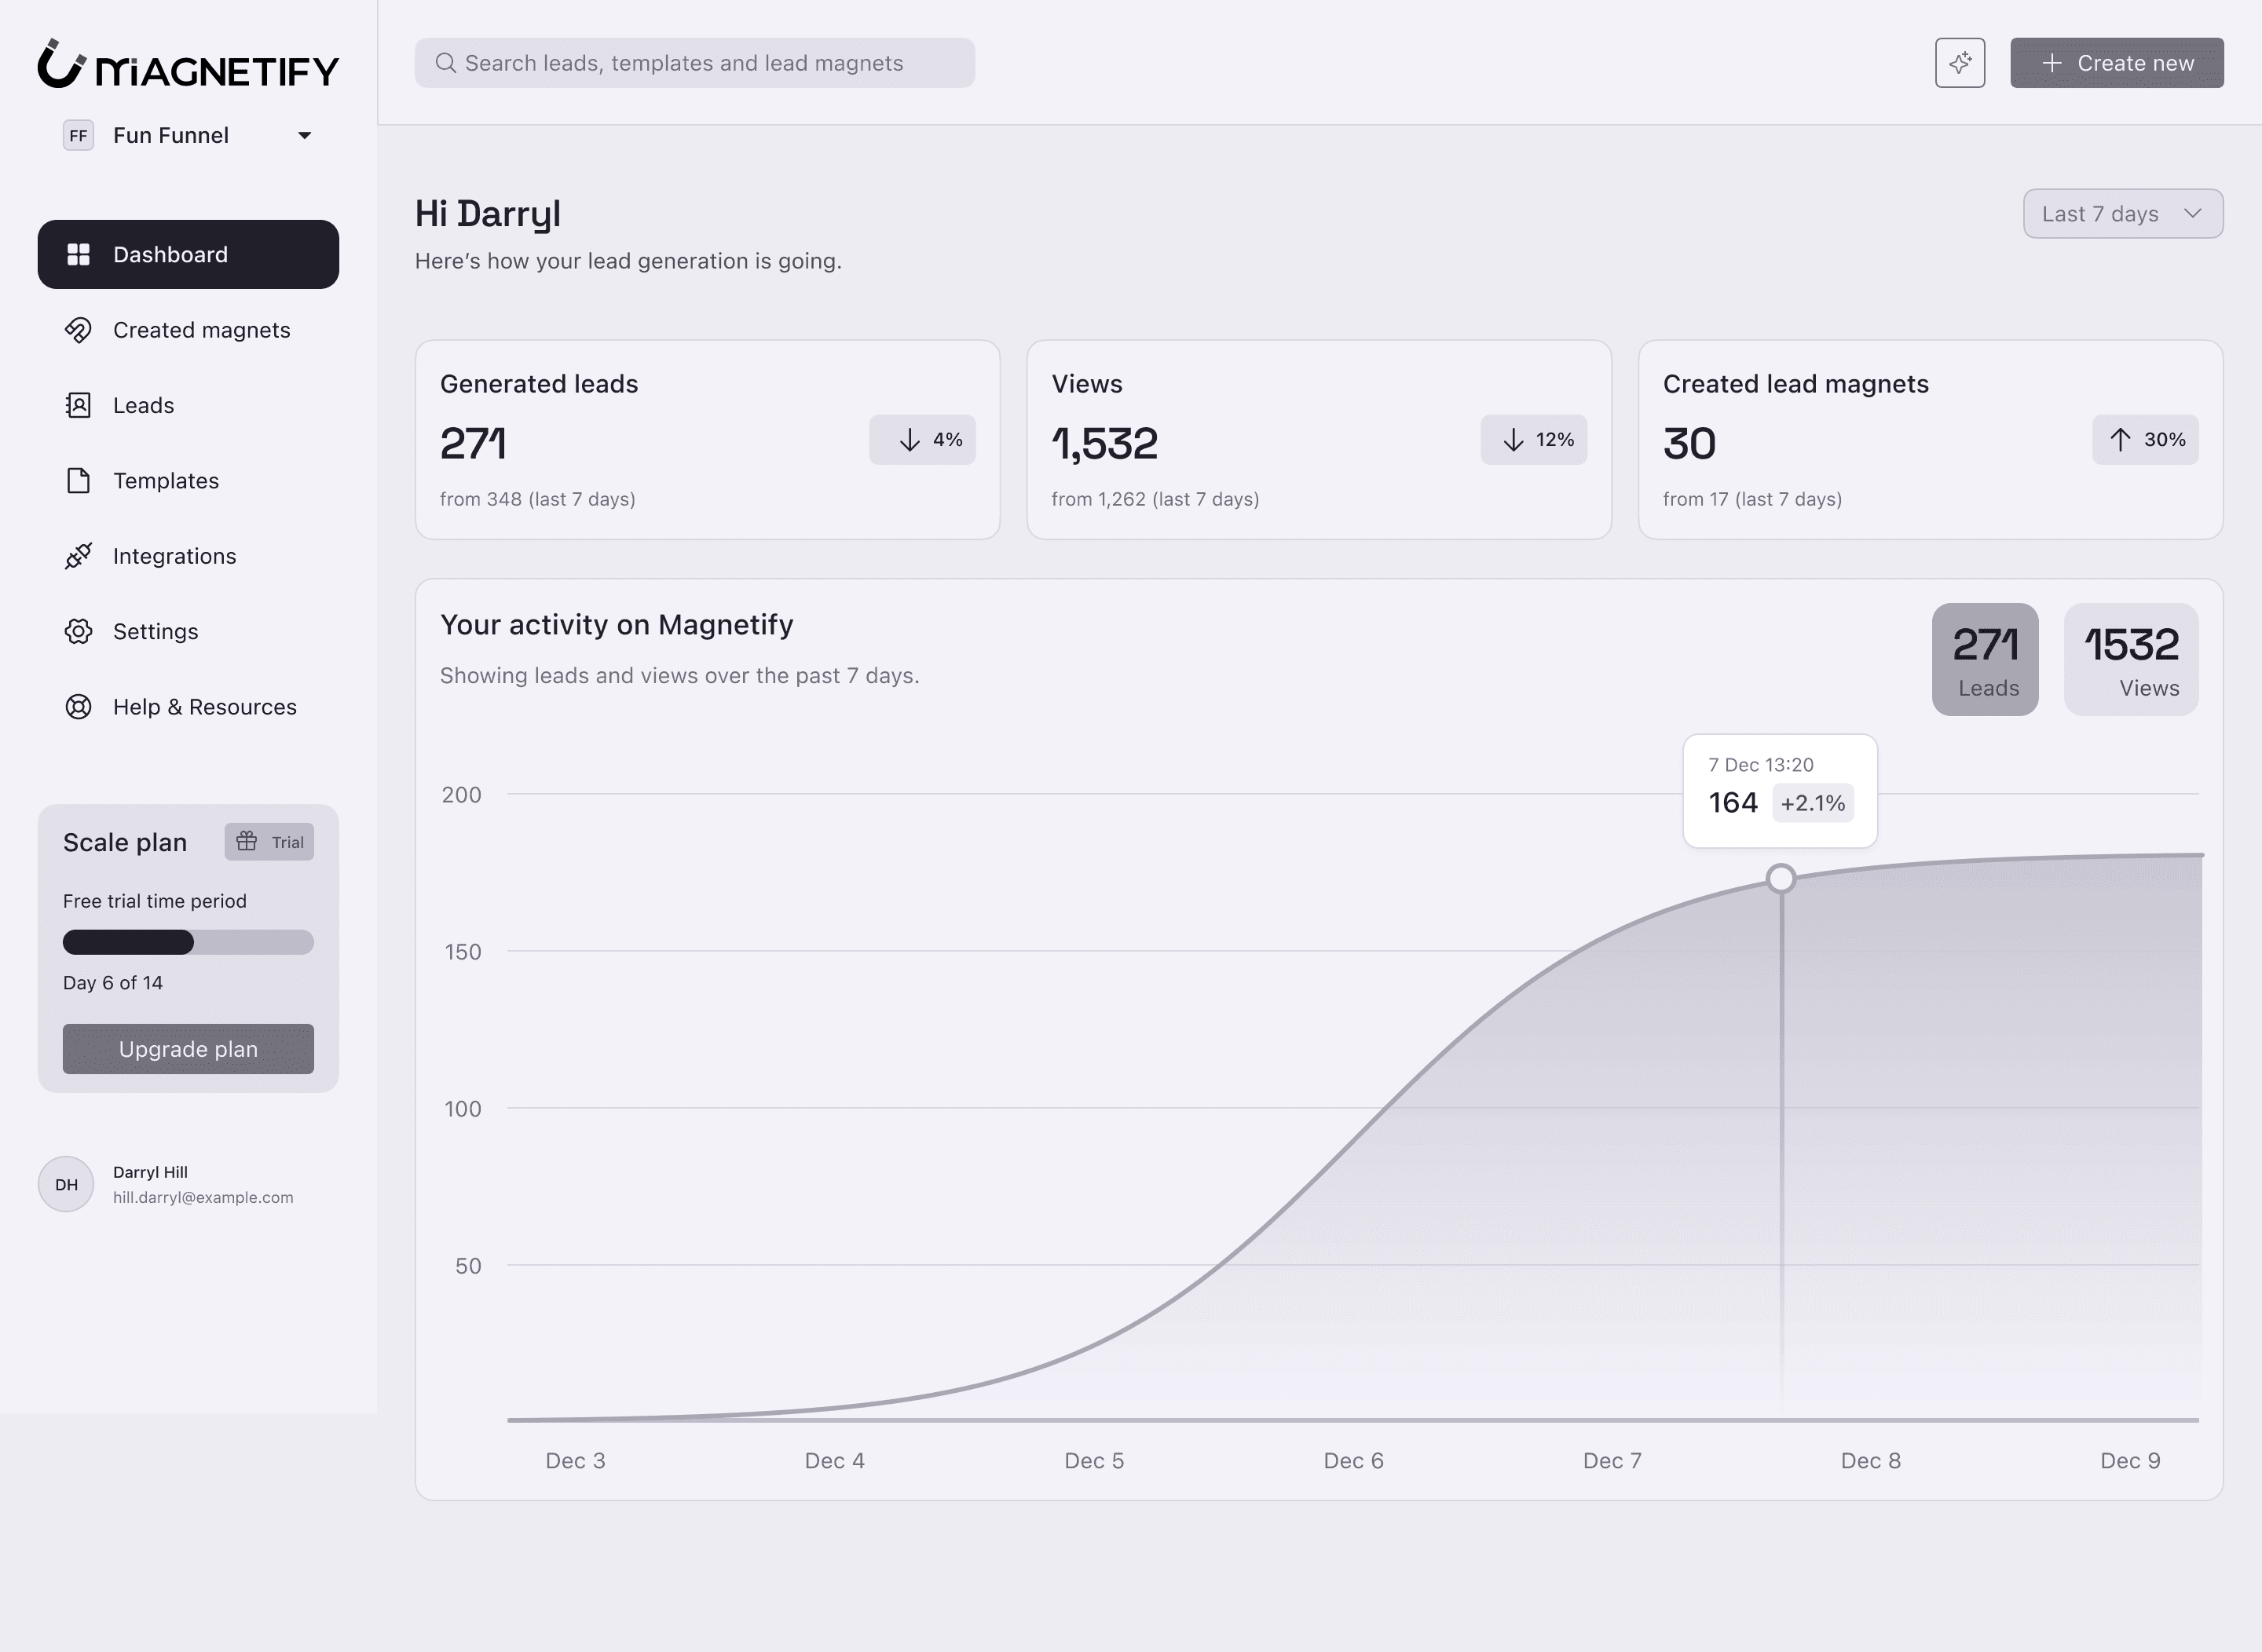
Task: Open the Dashboard menu item
Action: click(188, 255)
